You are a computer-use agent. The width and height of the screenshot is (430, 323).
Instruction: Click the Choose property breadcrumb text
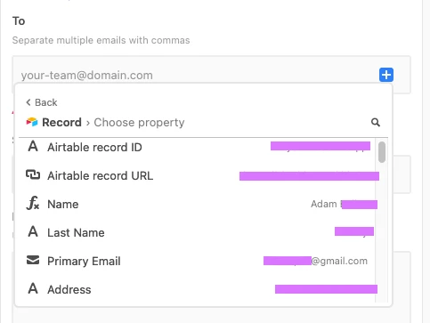tap(139, 123)
